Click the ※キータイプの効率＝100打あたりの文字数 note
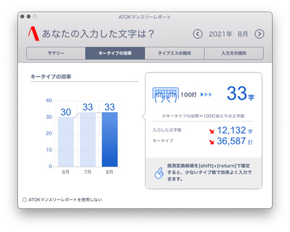Viewport: 290px width, 232px height. [x=203, y=116]
